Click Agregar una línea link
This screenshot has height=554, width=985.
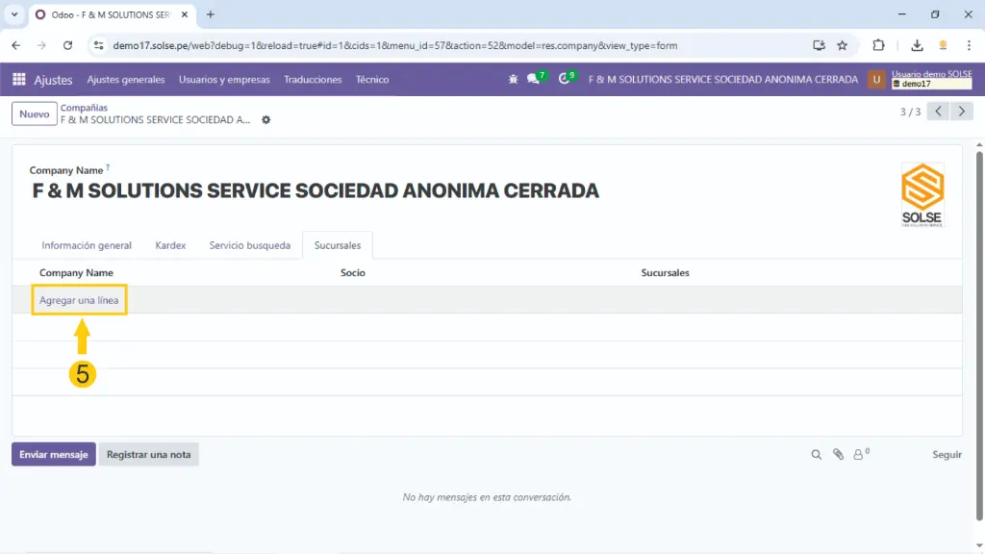pos(79,301)
